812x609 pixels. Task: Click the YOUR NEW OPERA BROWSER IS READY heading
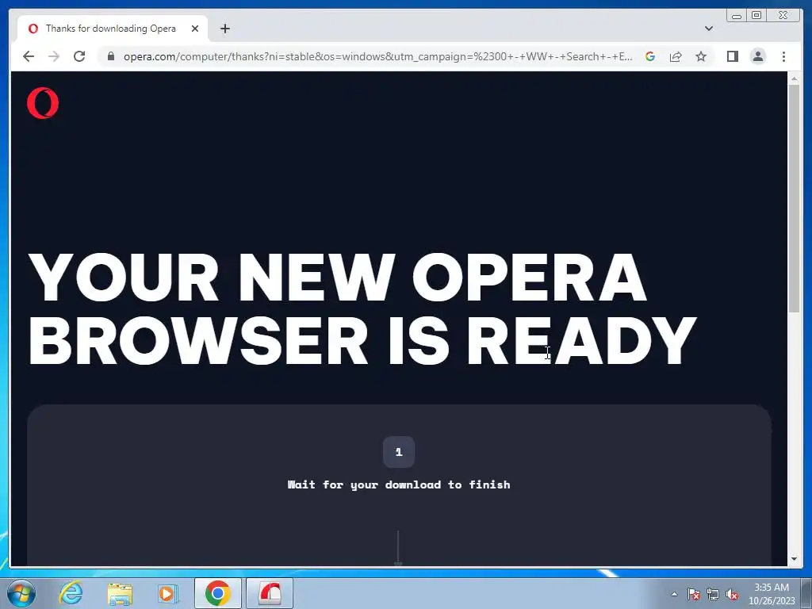pyautogui.click(x=362, y=308)
